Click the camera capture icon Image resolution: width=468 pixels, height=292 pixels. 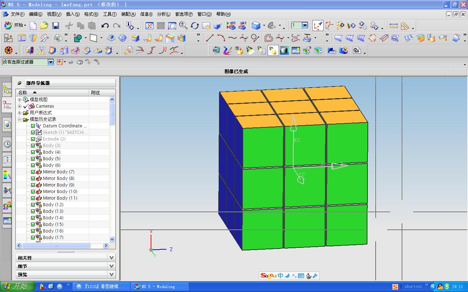[x=216, y=50]
